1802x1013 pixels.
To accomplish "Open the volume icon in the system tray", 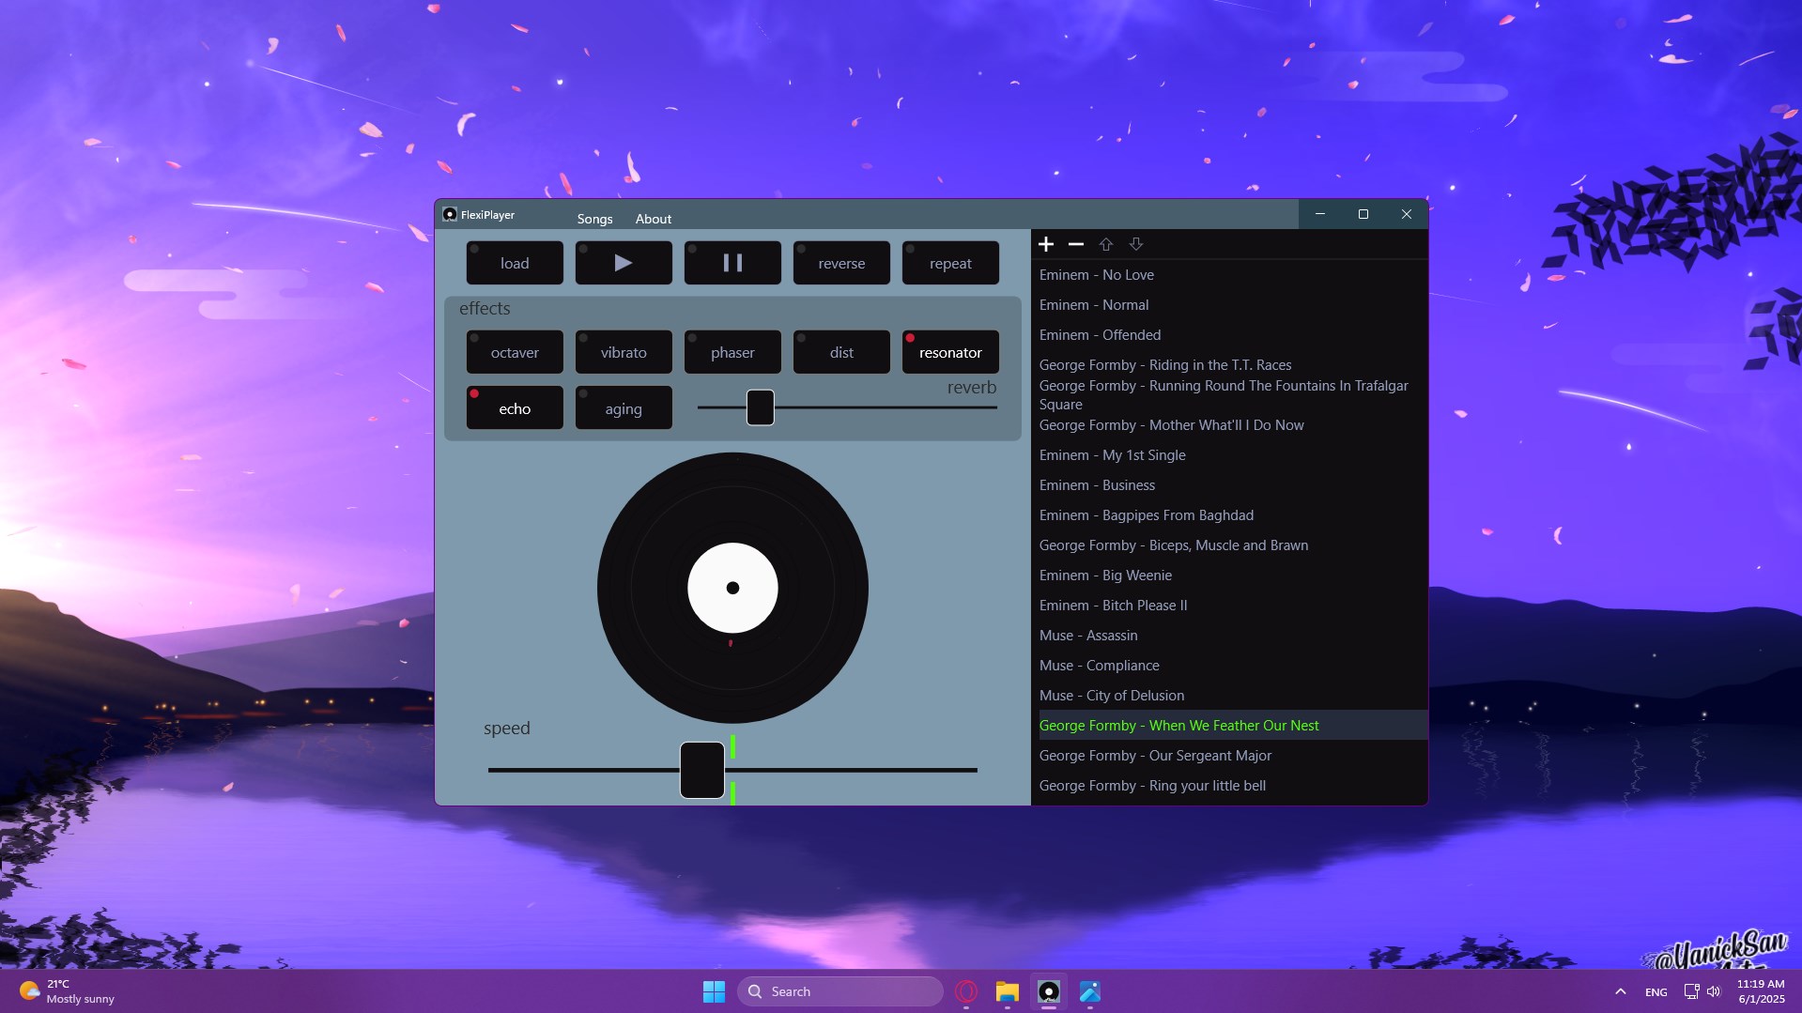I will (x=1713, y=990).
